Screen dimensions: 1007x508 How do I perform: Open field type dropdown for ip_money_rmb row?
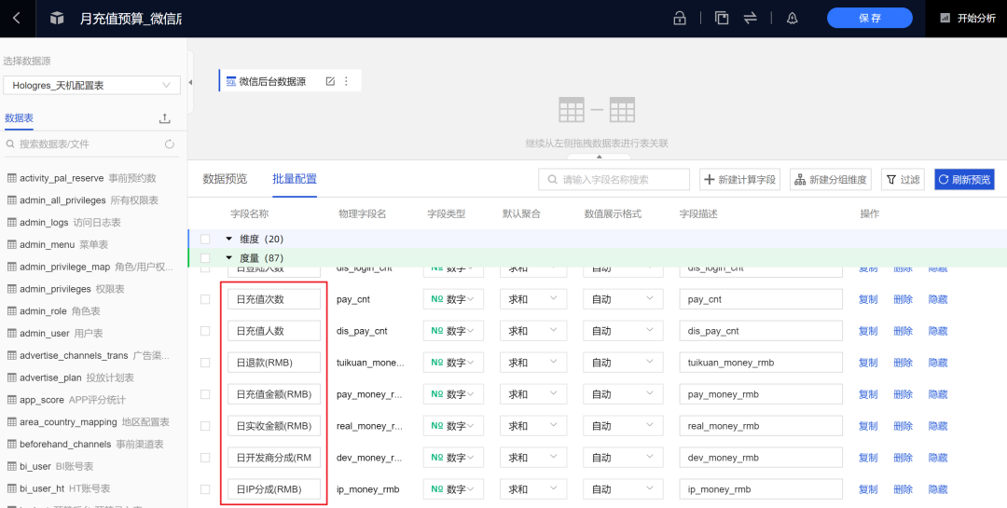[453, 489]
